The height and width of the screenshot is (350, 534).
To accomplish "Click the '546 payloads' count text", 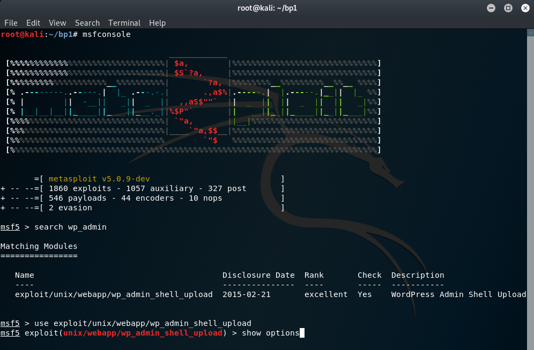I will tap(78, 198).
